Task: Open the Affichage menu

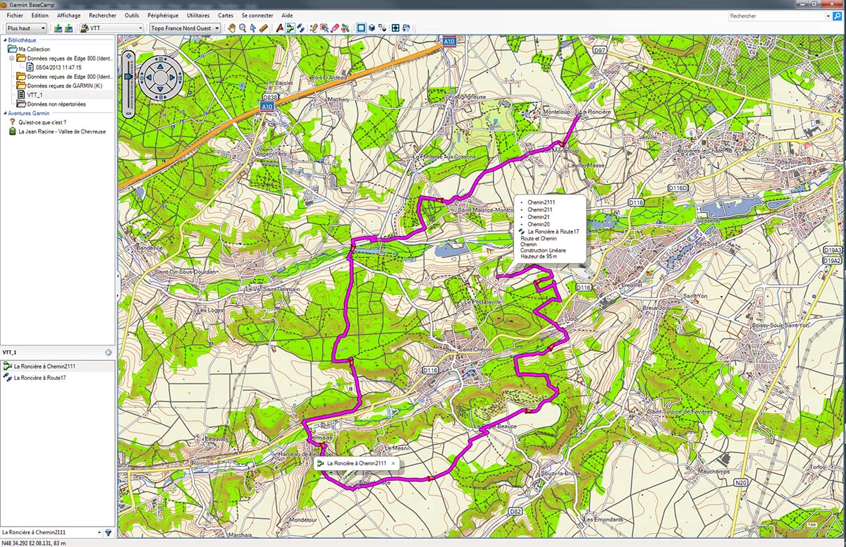Action: coord(68,15)
